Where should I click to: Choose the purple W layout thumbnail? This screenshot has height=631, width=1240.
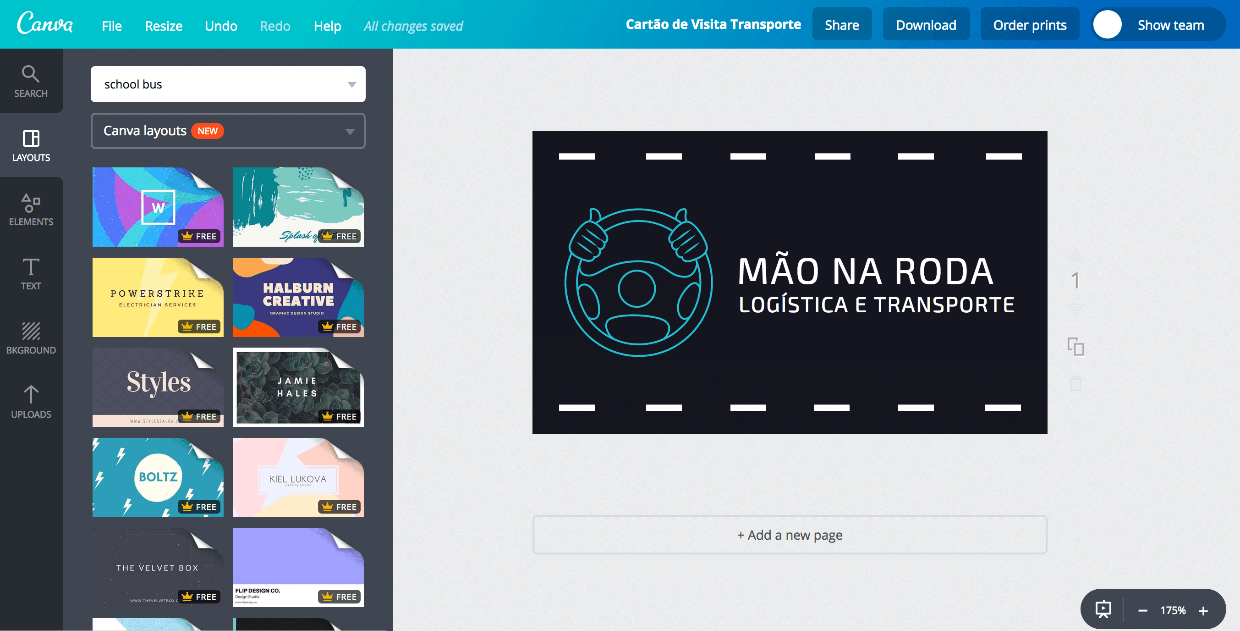tap(158, 207)
